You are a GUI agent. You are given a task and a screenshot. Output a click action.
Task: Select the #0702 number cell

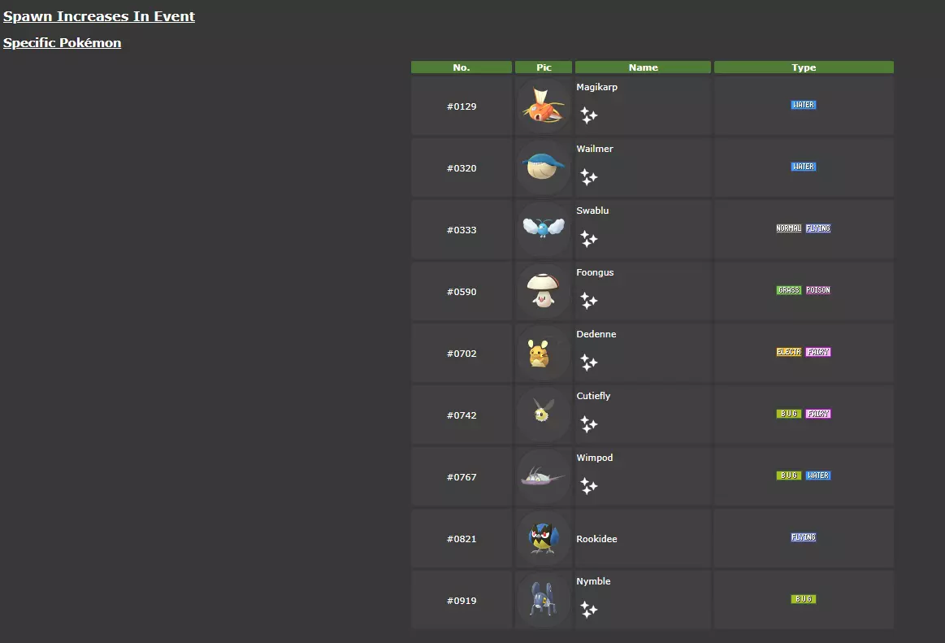462,354
